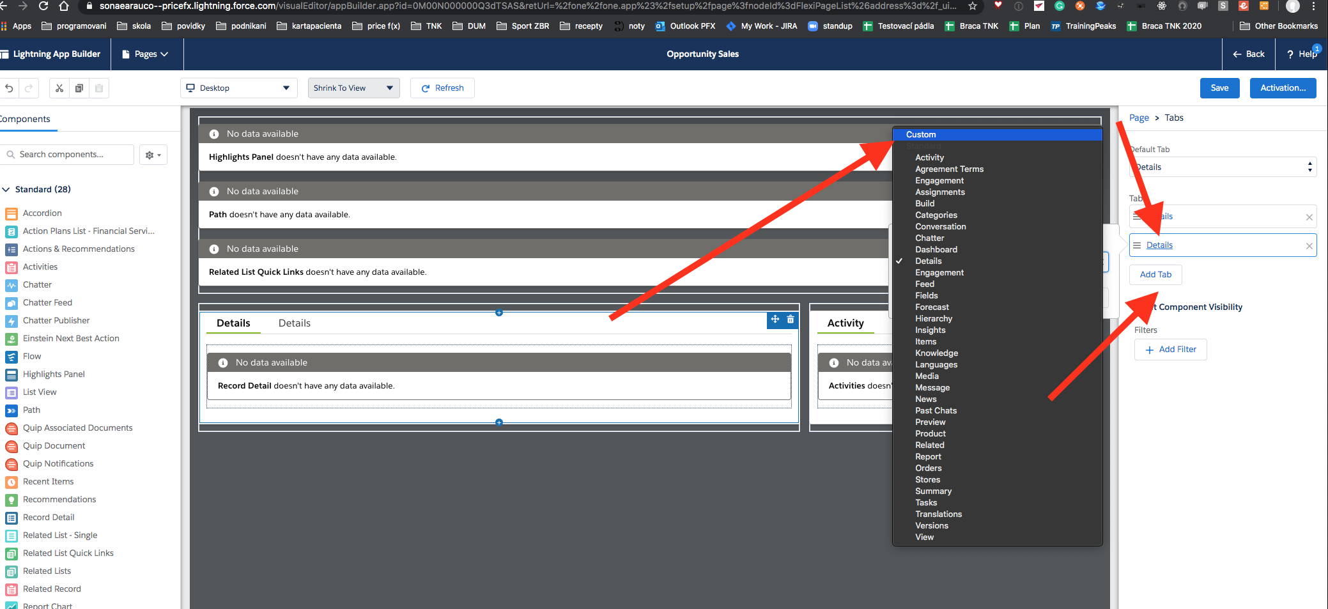The width and height of the screenshot is (1328, 609).
Task: Collapse the Standard (28) components section
Action: click(x=6, y=190)
